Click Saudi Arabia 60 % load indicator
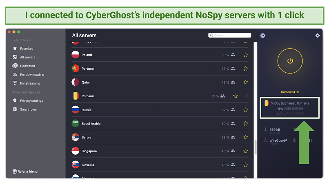This screenshot has height=185, width=329. click(228, 124)
